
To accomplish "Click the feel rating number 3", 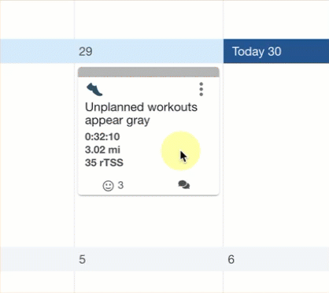I will [x=120, y=185].
